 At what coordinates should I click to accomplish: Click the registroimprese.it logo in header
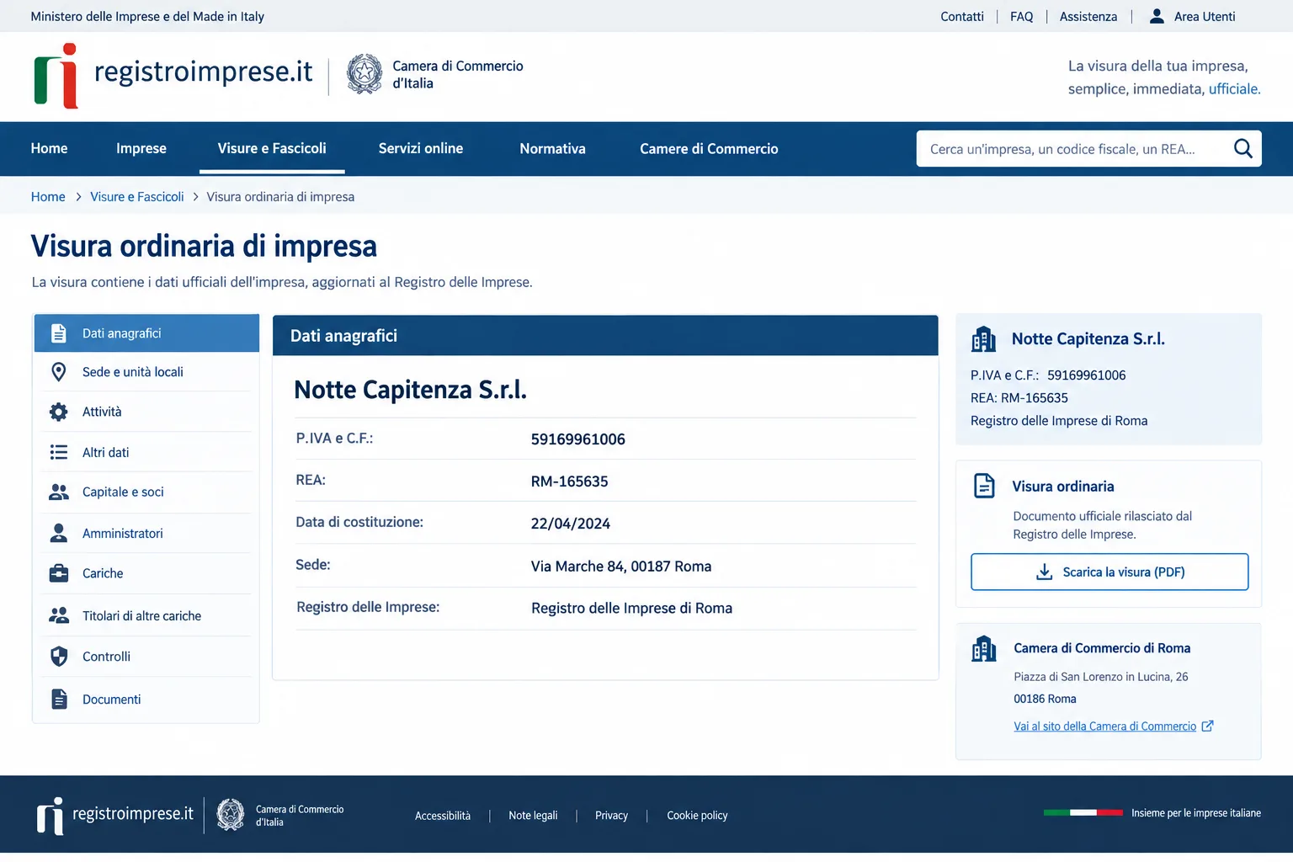point(173,75)
